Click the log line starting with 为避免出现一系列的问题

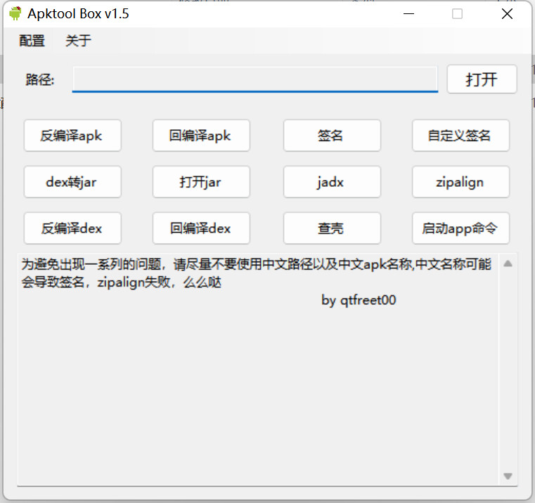click(x=256, y=264)
